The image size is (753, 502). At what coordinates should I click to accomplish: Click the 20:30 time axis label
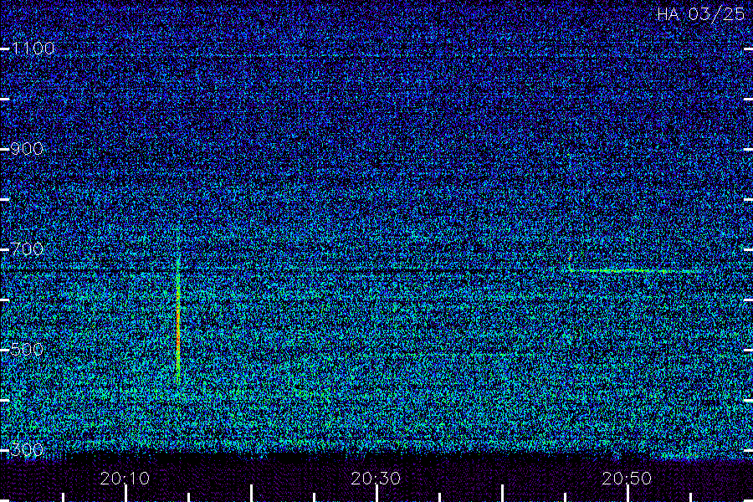click(x=376, y=479)
